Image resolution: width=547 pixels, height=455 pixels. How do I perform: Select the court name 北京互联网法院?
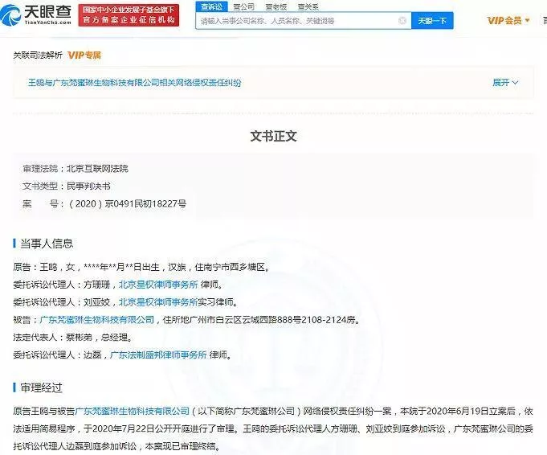[x=97, y=169]
